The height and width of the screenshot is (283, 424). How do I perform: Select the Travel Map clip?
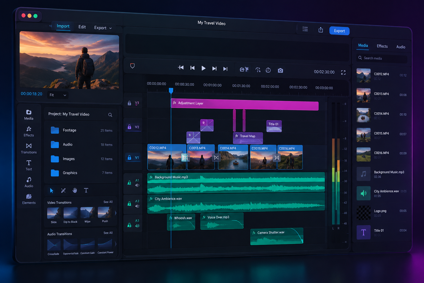tap(248, 138)
